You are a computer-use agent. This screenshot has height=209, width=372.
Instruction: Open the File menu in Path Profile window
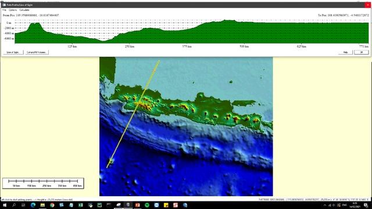[4, 10]
